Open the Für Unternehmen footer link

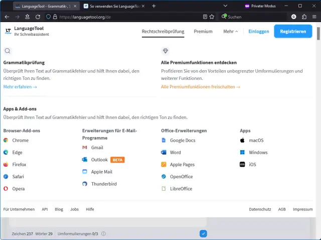[x=19, y=209]
